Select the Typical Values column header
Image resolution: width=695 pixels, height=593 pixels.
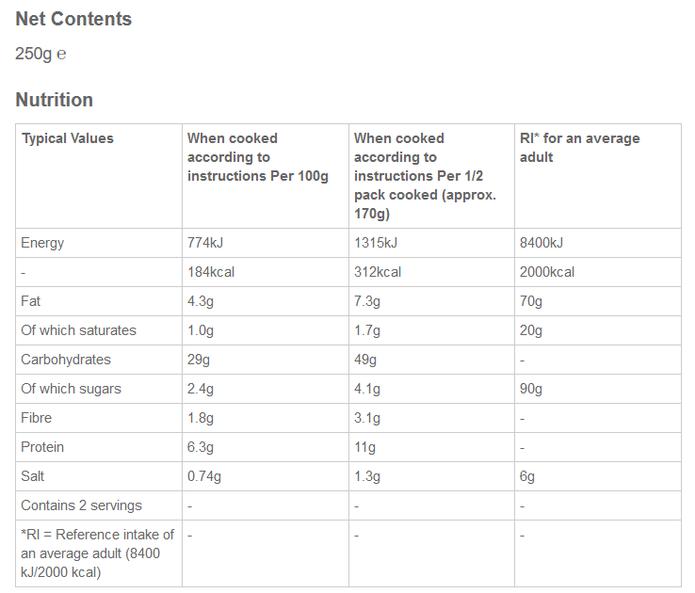[x=67, y=138]
